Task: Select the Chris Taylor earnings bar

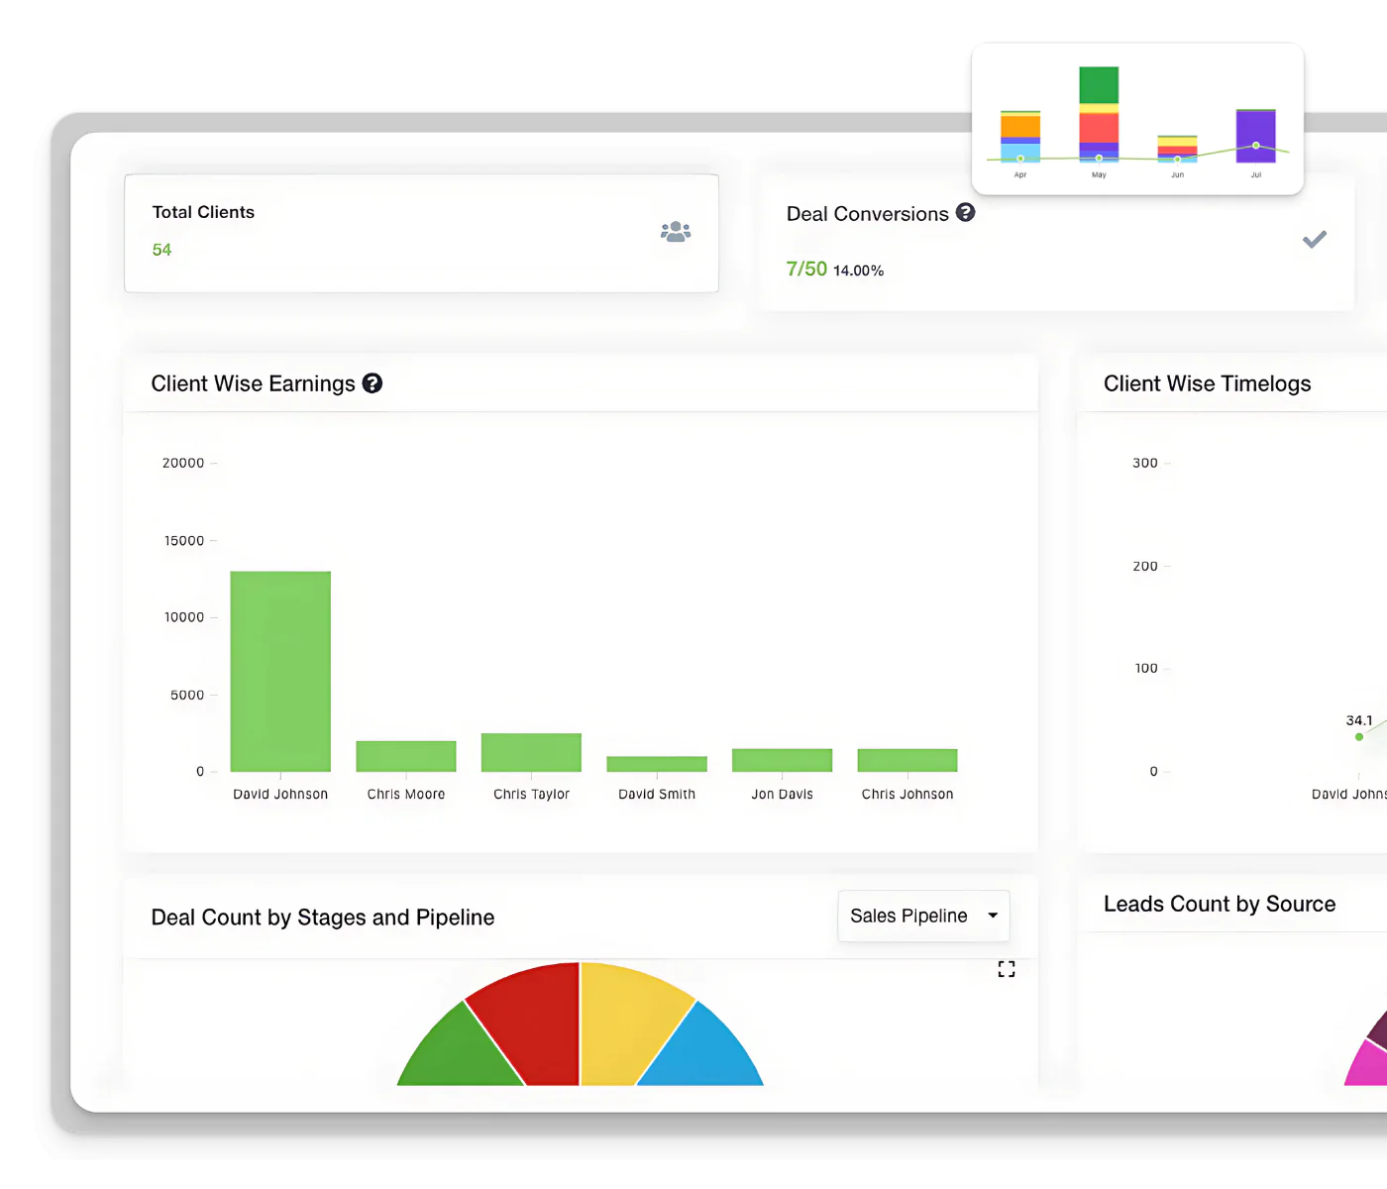Action: click(x=531, y=752)
